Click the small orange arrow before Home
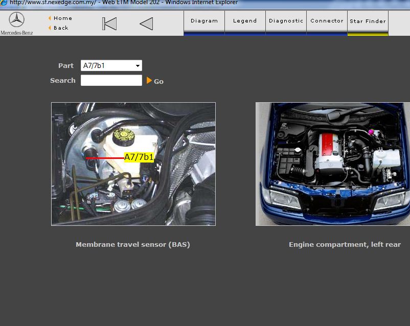Screen dimensions: 410x326 pos(50,18)
